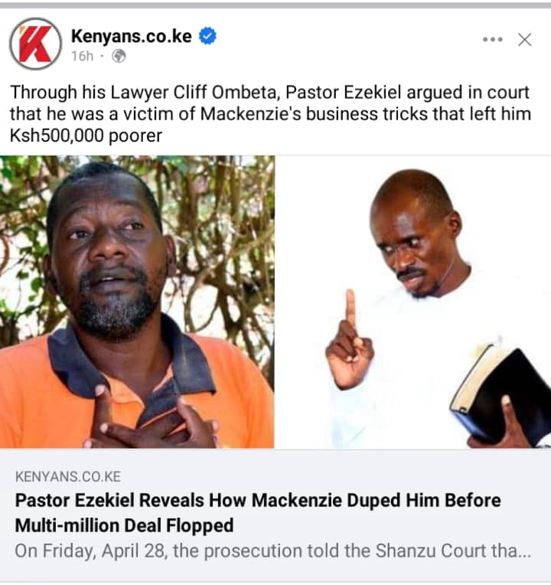Click the blue verified badge
The width and height of the screenshot is (551, 585).
(x=207, y=36)
